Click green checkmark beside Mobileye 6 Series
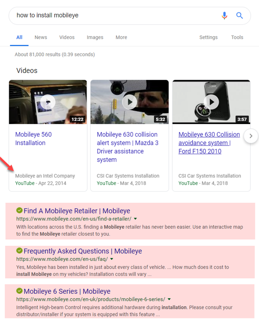 [19, 291]
